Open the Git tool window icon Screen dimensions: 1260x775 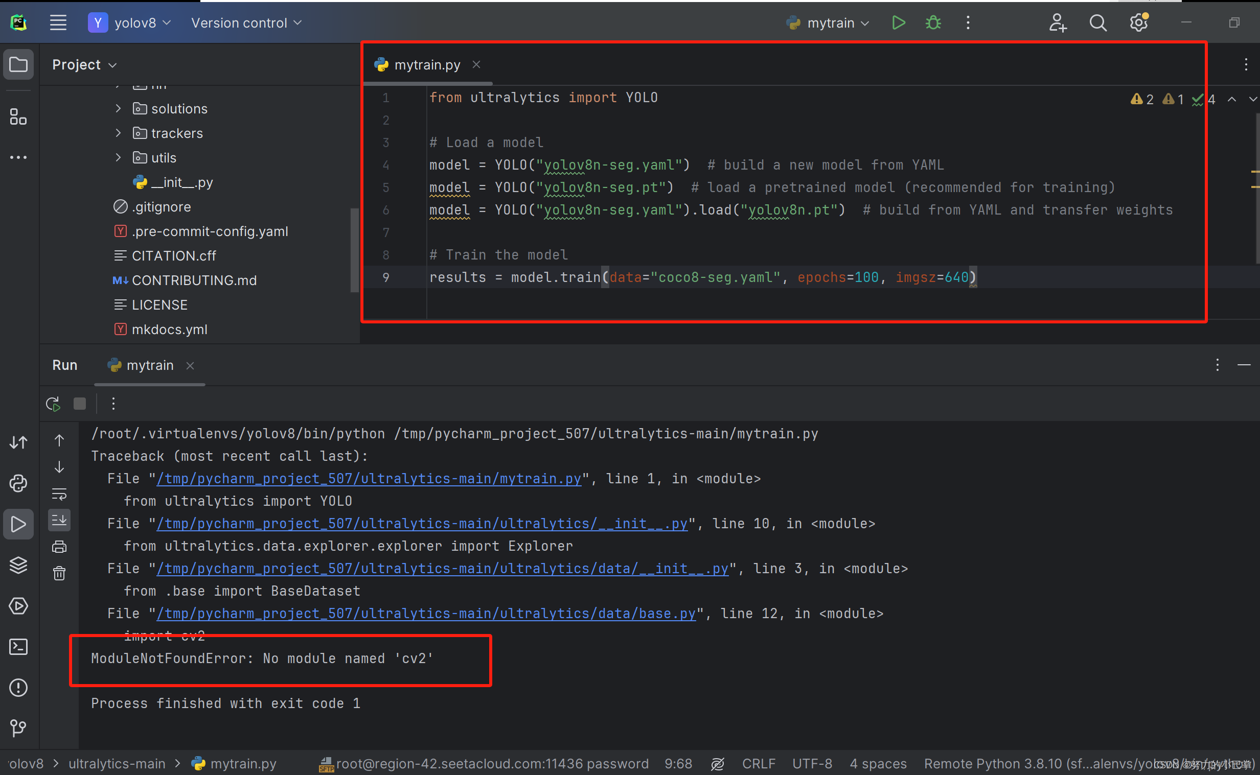pos(18,728)
